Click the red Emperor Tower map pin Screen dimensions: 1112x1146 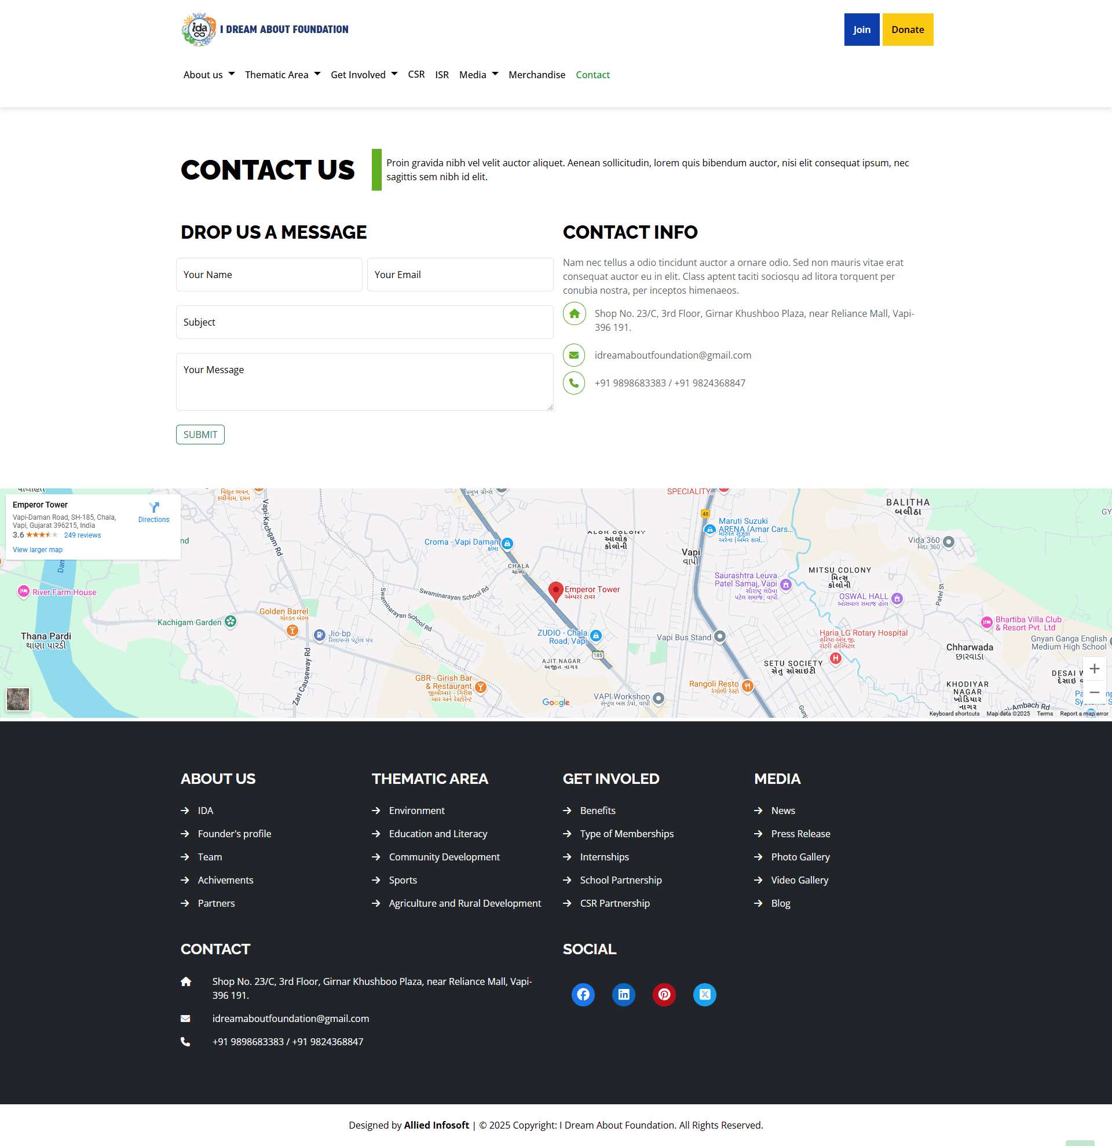tap(555, 591)
